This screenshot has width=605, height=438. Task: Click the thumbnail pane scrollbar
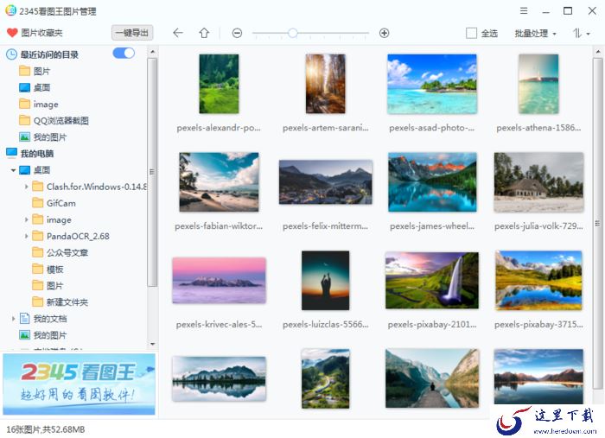598,224
